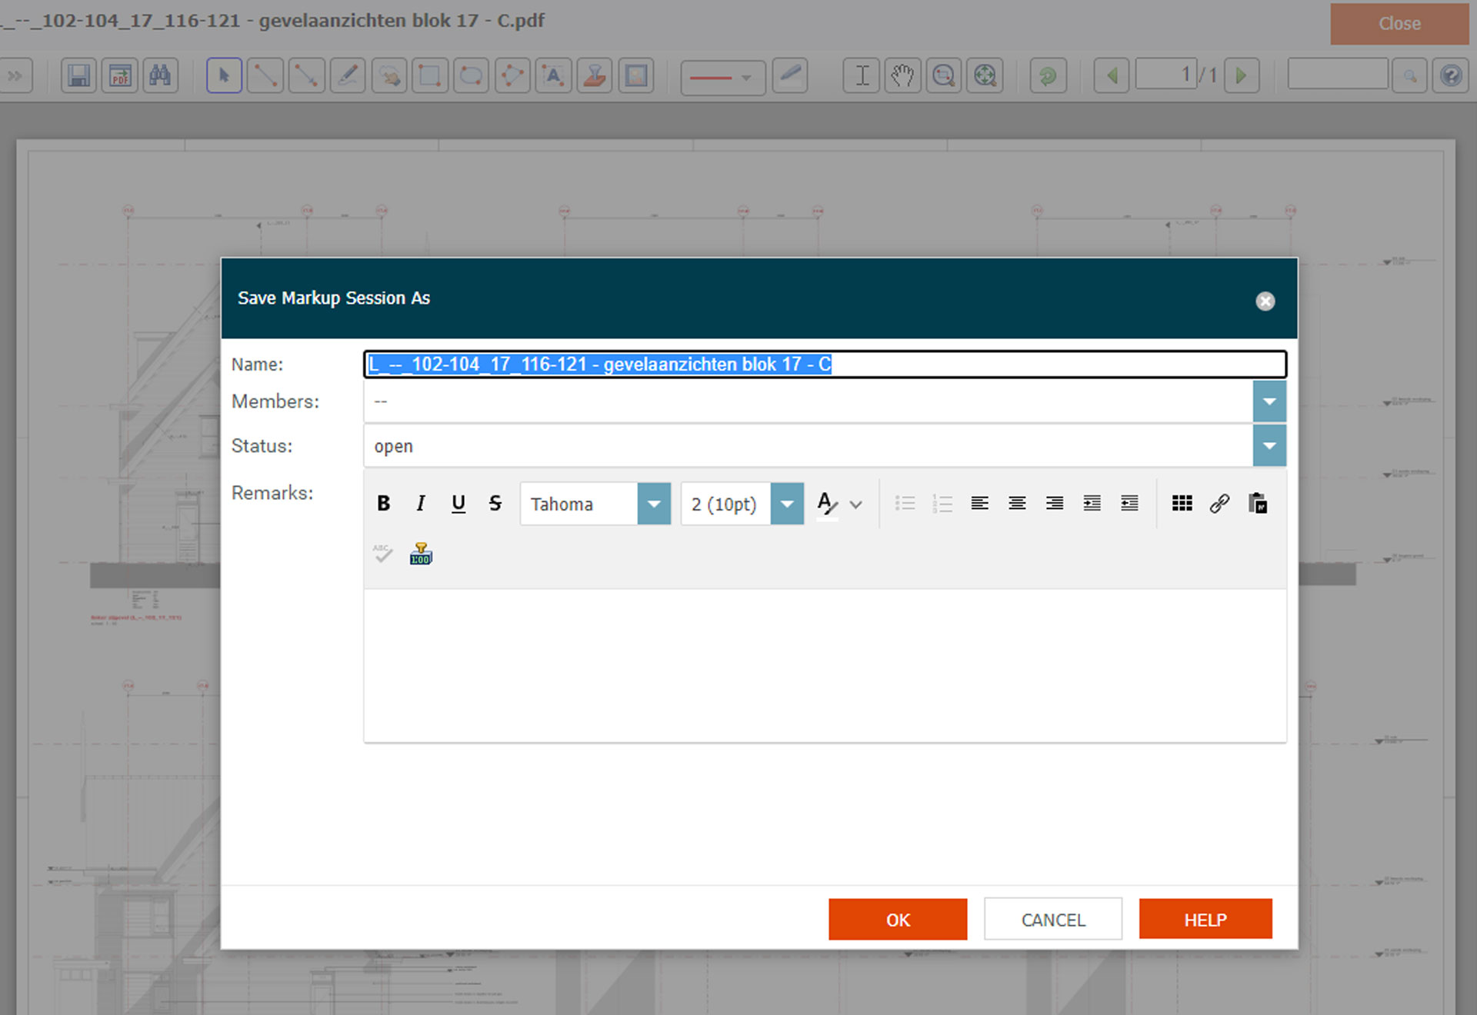
Task: Toggle underline formatting in Remarks editor
Action: coord(458,504)
